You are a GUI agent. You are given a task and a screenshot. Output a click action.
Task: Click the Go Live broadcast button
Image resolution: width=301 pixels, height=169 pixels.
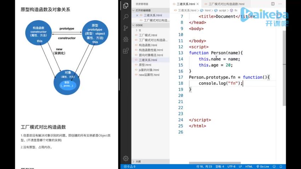point(263,167)
